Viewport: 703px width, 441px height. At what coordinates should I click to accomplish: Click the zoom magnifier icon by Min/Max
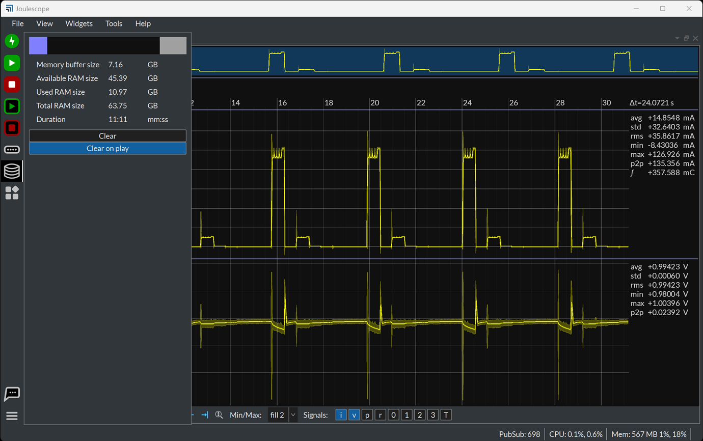click(219, 415)
